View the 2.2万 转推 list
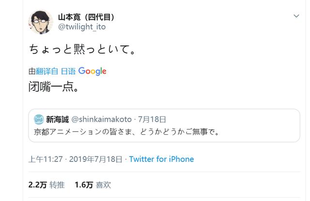This screenshot has height=201, width=310. [46, 185]
